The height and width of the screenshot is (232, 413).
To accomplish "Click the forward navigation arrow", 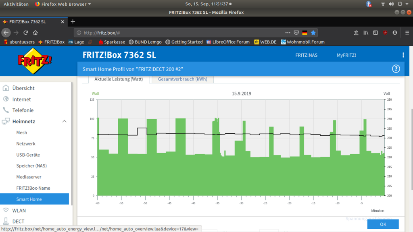I will point(16,33).
